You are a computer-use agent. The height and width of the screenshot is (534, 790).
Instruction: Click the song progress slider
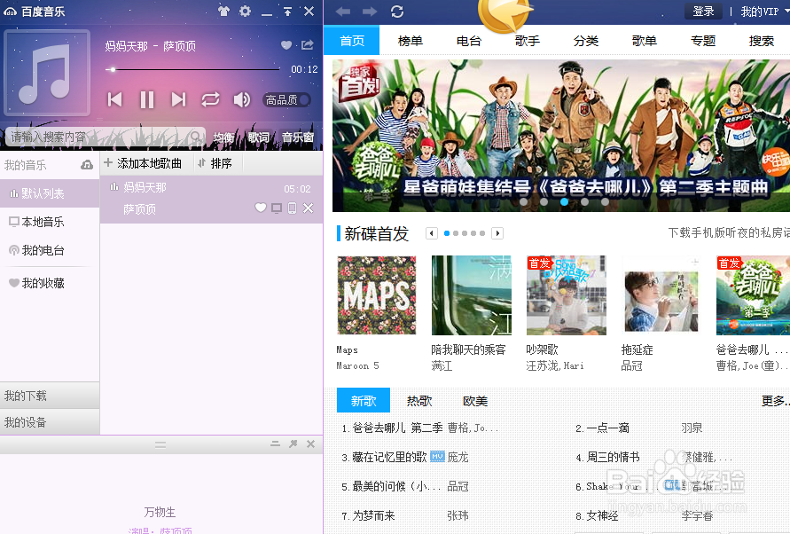point(192,69)
